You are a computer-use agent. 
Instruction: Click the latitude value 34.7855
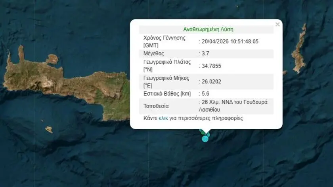click(x=211, y=66)
